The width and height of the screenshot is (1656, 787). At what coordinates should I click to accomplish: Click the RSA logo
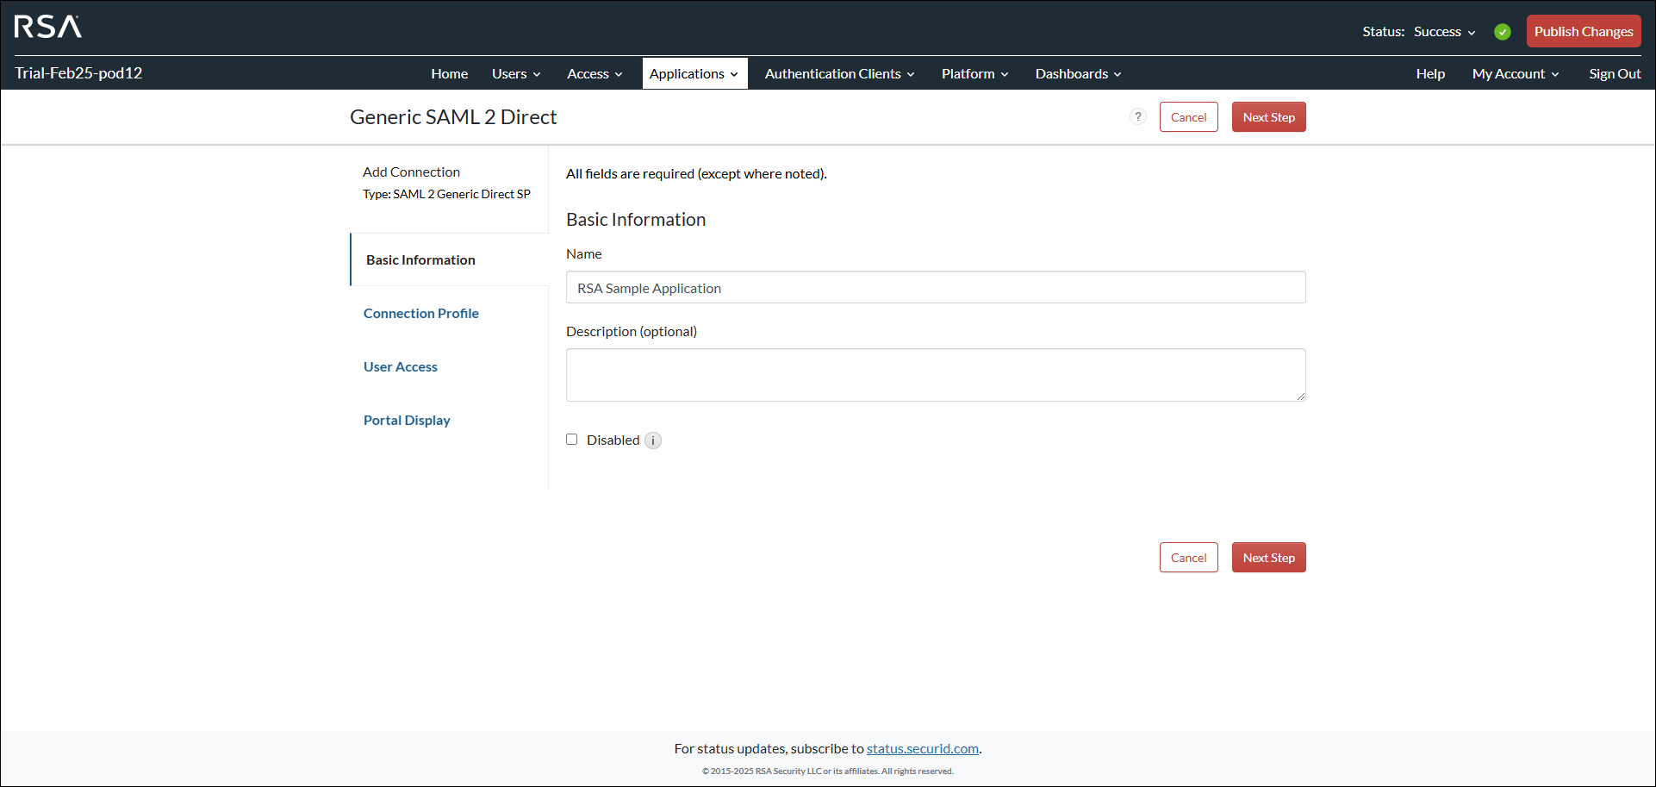47,27
